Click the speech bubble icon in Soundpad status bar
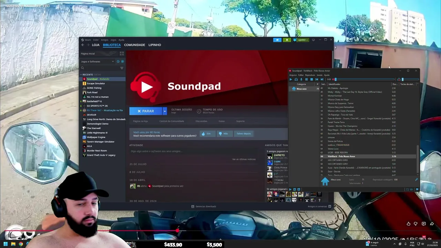Viewport: 441px width, 248px height. click(x=417, y=189)
